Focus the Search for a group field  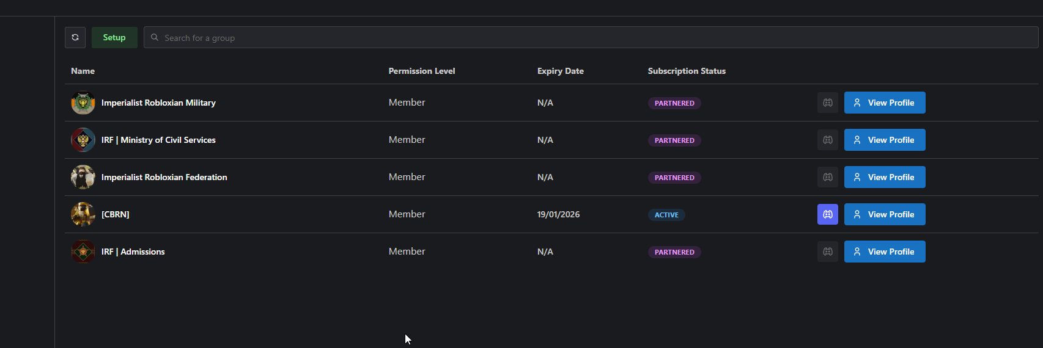pyautogui.click(x=591, y=37)
